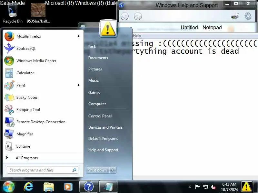Open Action Center flag icon
This screenshot has width=258, height=193.
tap(197, 187)
